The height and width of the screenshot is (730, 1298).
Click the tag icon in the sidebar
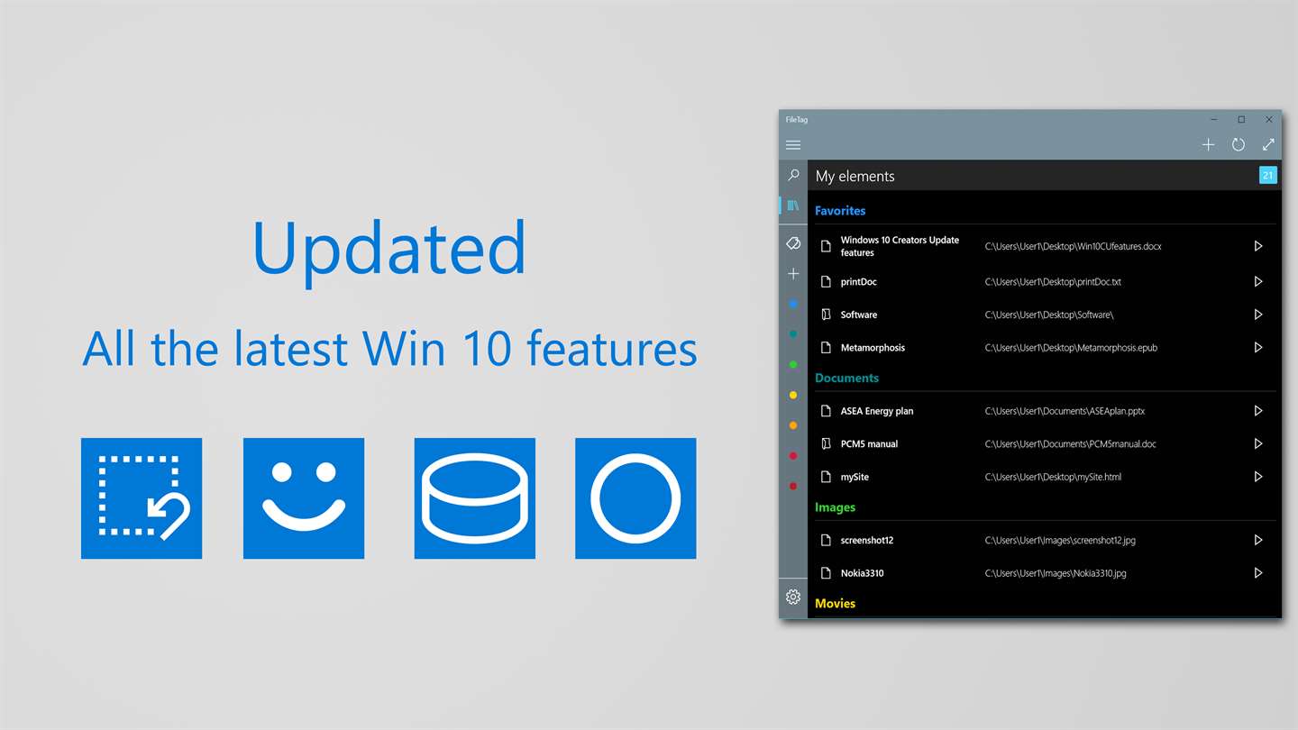tap(793, 243)
